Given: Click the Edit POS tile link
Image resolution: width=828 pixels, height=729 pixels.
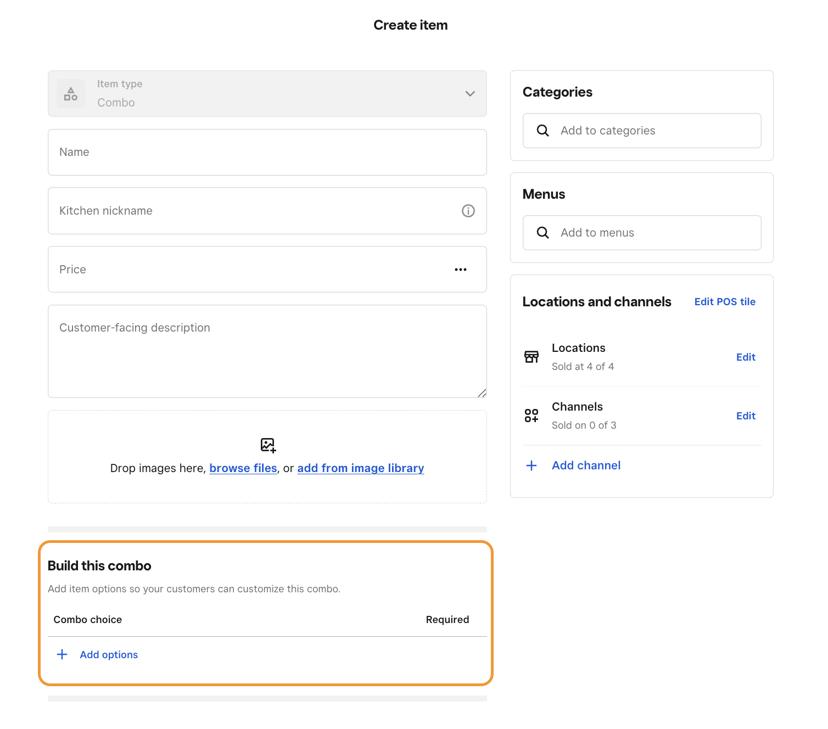Looking at the screenshot, I should pyautogui.click(x=725, y=302).
